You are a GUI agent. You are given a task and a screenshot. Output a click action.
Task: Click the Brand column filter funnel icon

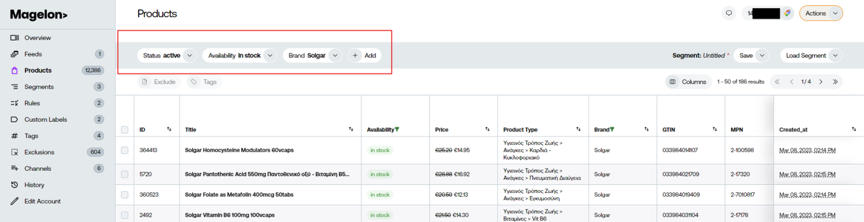(x=612, y=129)
